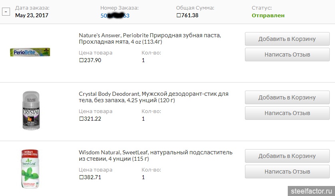Add the Periobrite toothpaste to the cart
The height and width of the screenshot is (196, 335).
click(287, 39)
